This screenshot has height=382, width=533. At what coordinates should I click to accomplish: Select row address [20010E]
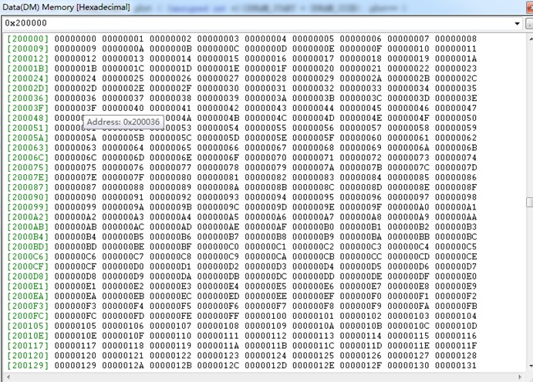28,336
